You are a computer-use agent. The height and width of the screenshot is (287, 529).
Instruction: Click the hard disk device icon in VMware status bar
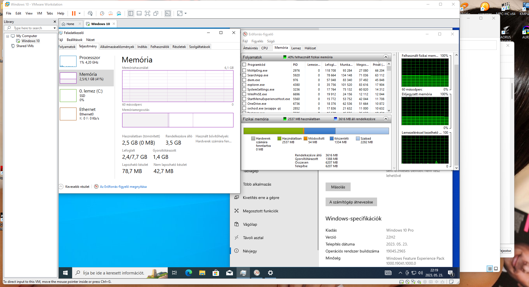(401, 282)
